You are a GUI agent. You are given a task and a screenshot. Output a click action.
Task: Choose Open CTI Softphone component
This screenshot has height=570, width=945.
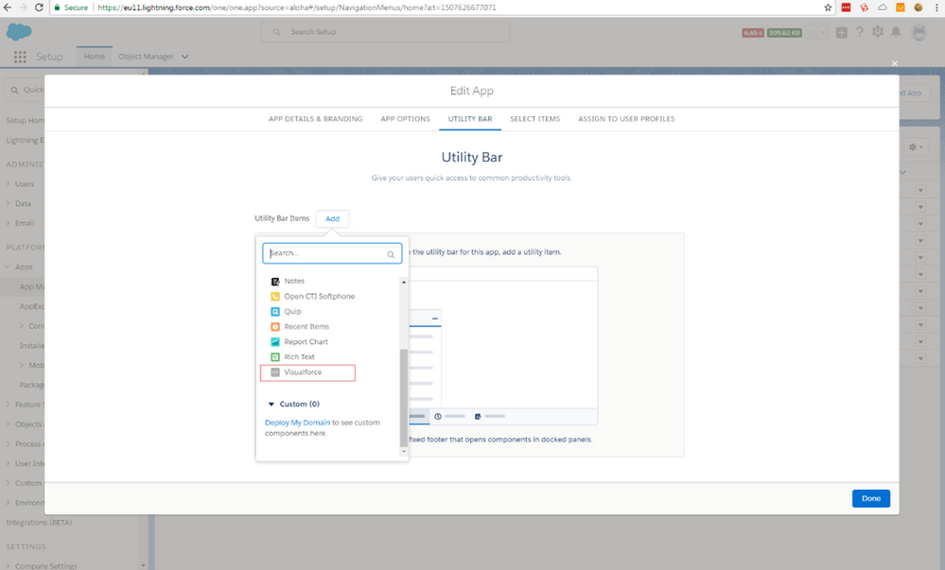[x=313, y=297]
